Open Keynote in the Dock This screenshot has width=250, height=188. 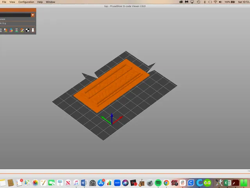(x=60, y=183)
